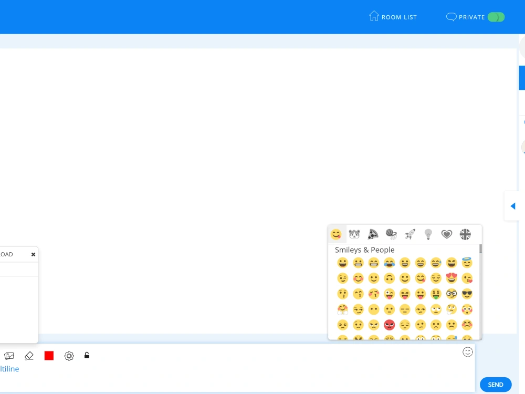Collapse the side panel arrow

click(x=512, y=206)
